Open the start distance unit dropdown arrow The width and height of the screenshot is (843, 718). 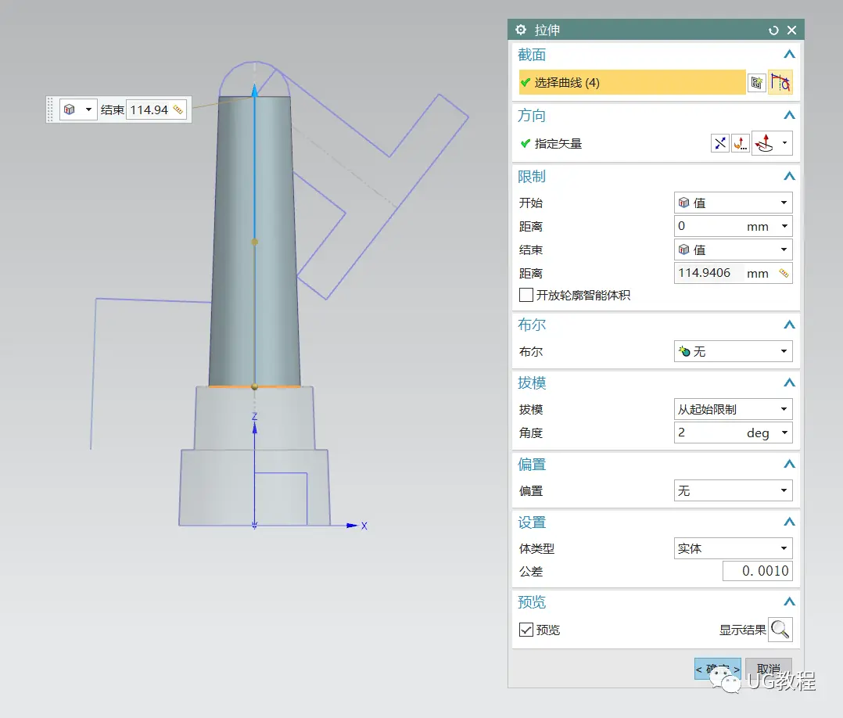(x=784, y=226)
